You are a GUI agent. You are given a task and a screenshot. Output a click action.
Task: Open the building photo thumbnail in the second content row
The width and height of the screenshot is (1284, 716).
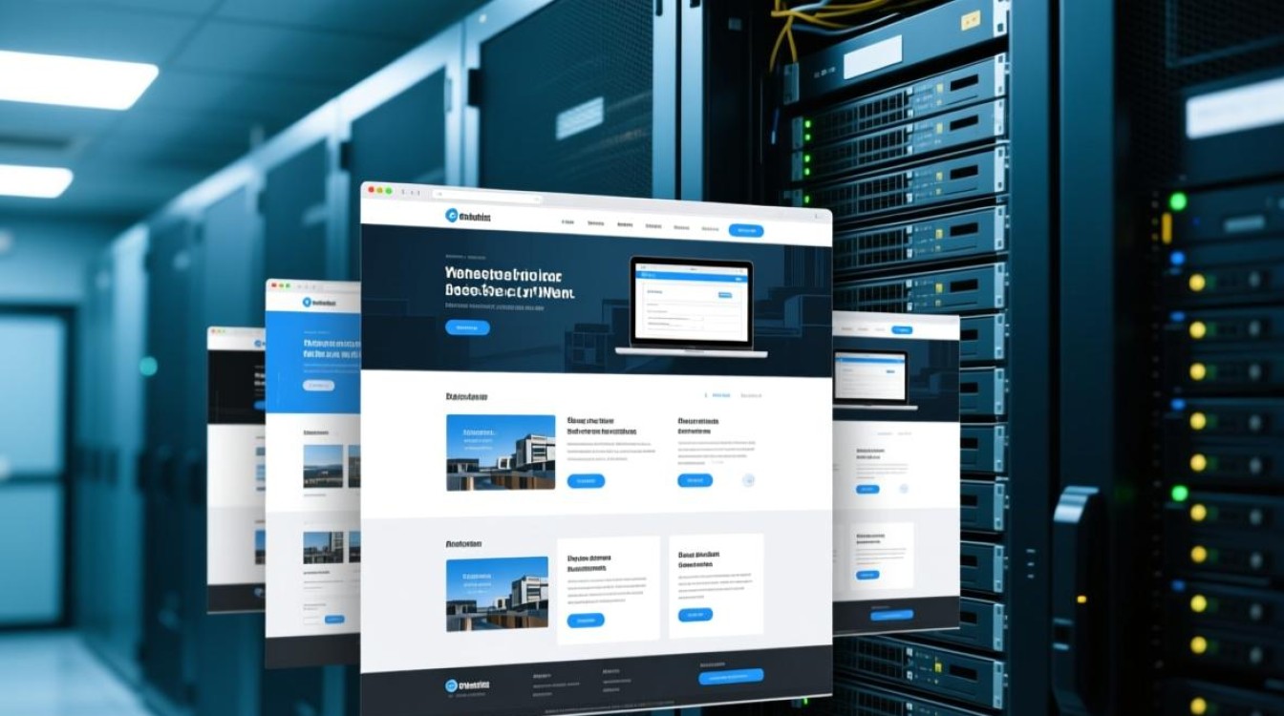[497, 594]
